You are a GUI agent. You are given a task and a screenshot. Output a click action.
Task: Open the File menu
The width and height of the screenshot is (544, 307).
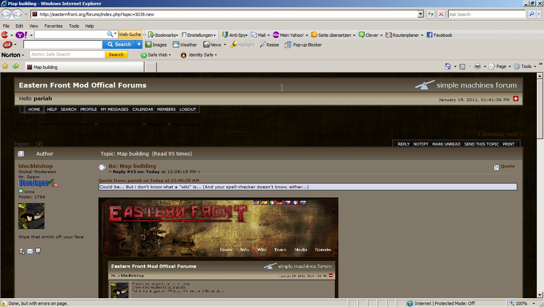tap(6, 26)
